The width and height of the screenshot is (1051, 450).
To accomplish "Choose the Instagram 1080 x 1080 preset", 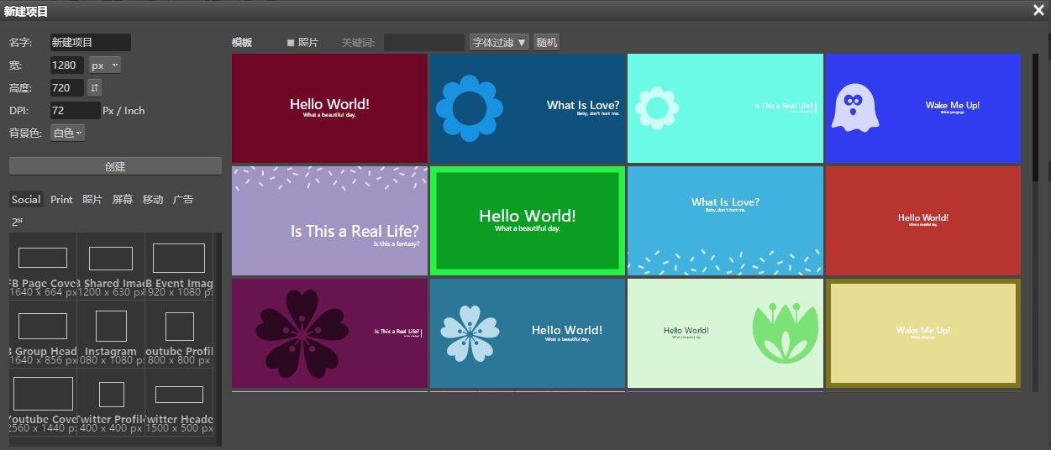I will [111, 334].
